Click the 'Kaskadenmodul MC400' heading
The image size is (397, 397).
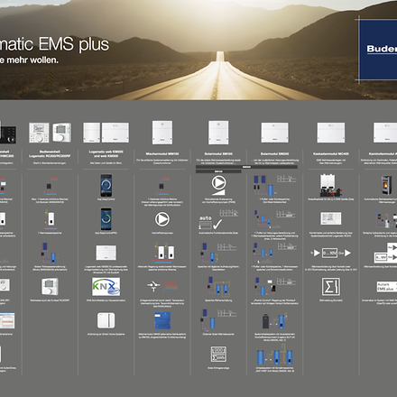coord(331,153)
